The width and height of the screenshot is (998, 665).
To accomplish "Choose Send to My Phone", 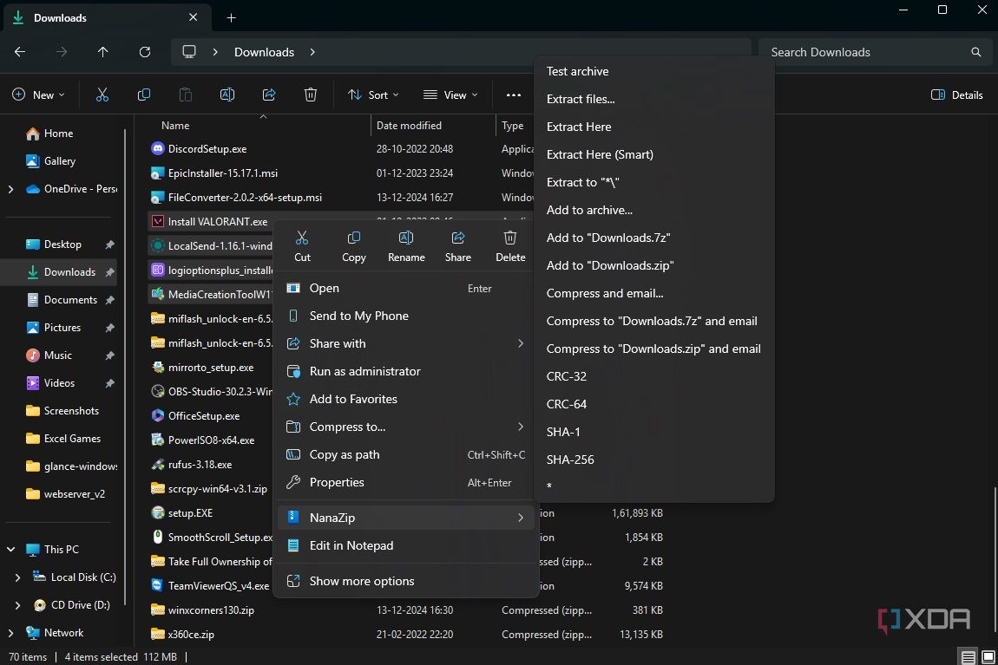I will point(406,316).
